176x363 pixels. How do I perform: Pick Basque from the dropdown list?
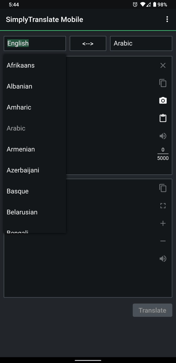pos(17,191)
